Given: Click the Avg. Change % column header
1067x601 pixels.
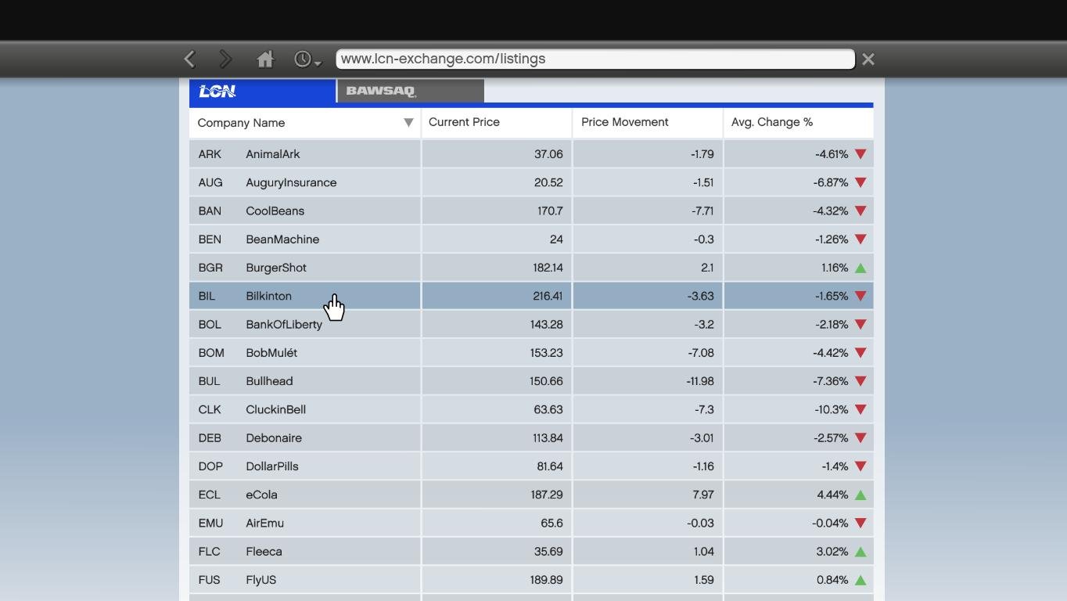Looking at the screenshot, I should point(798,122).
